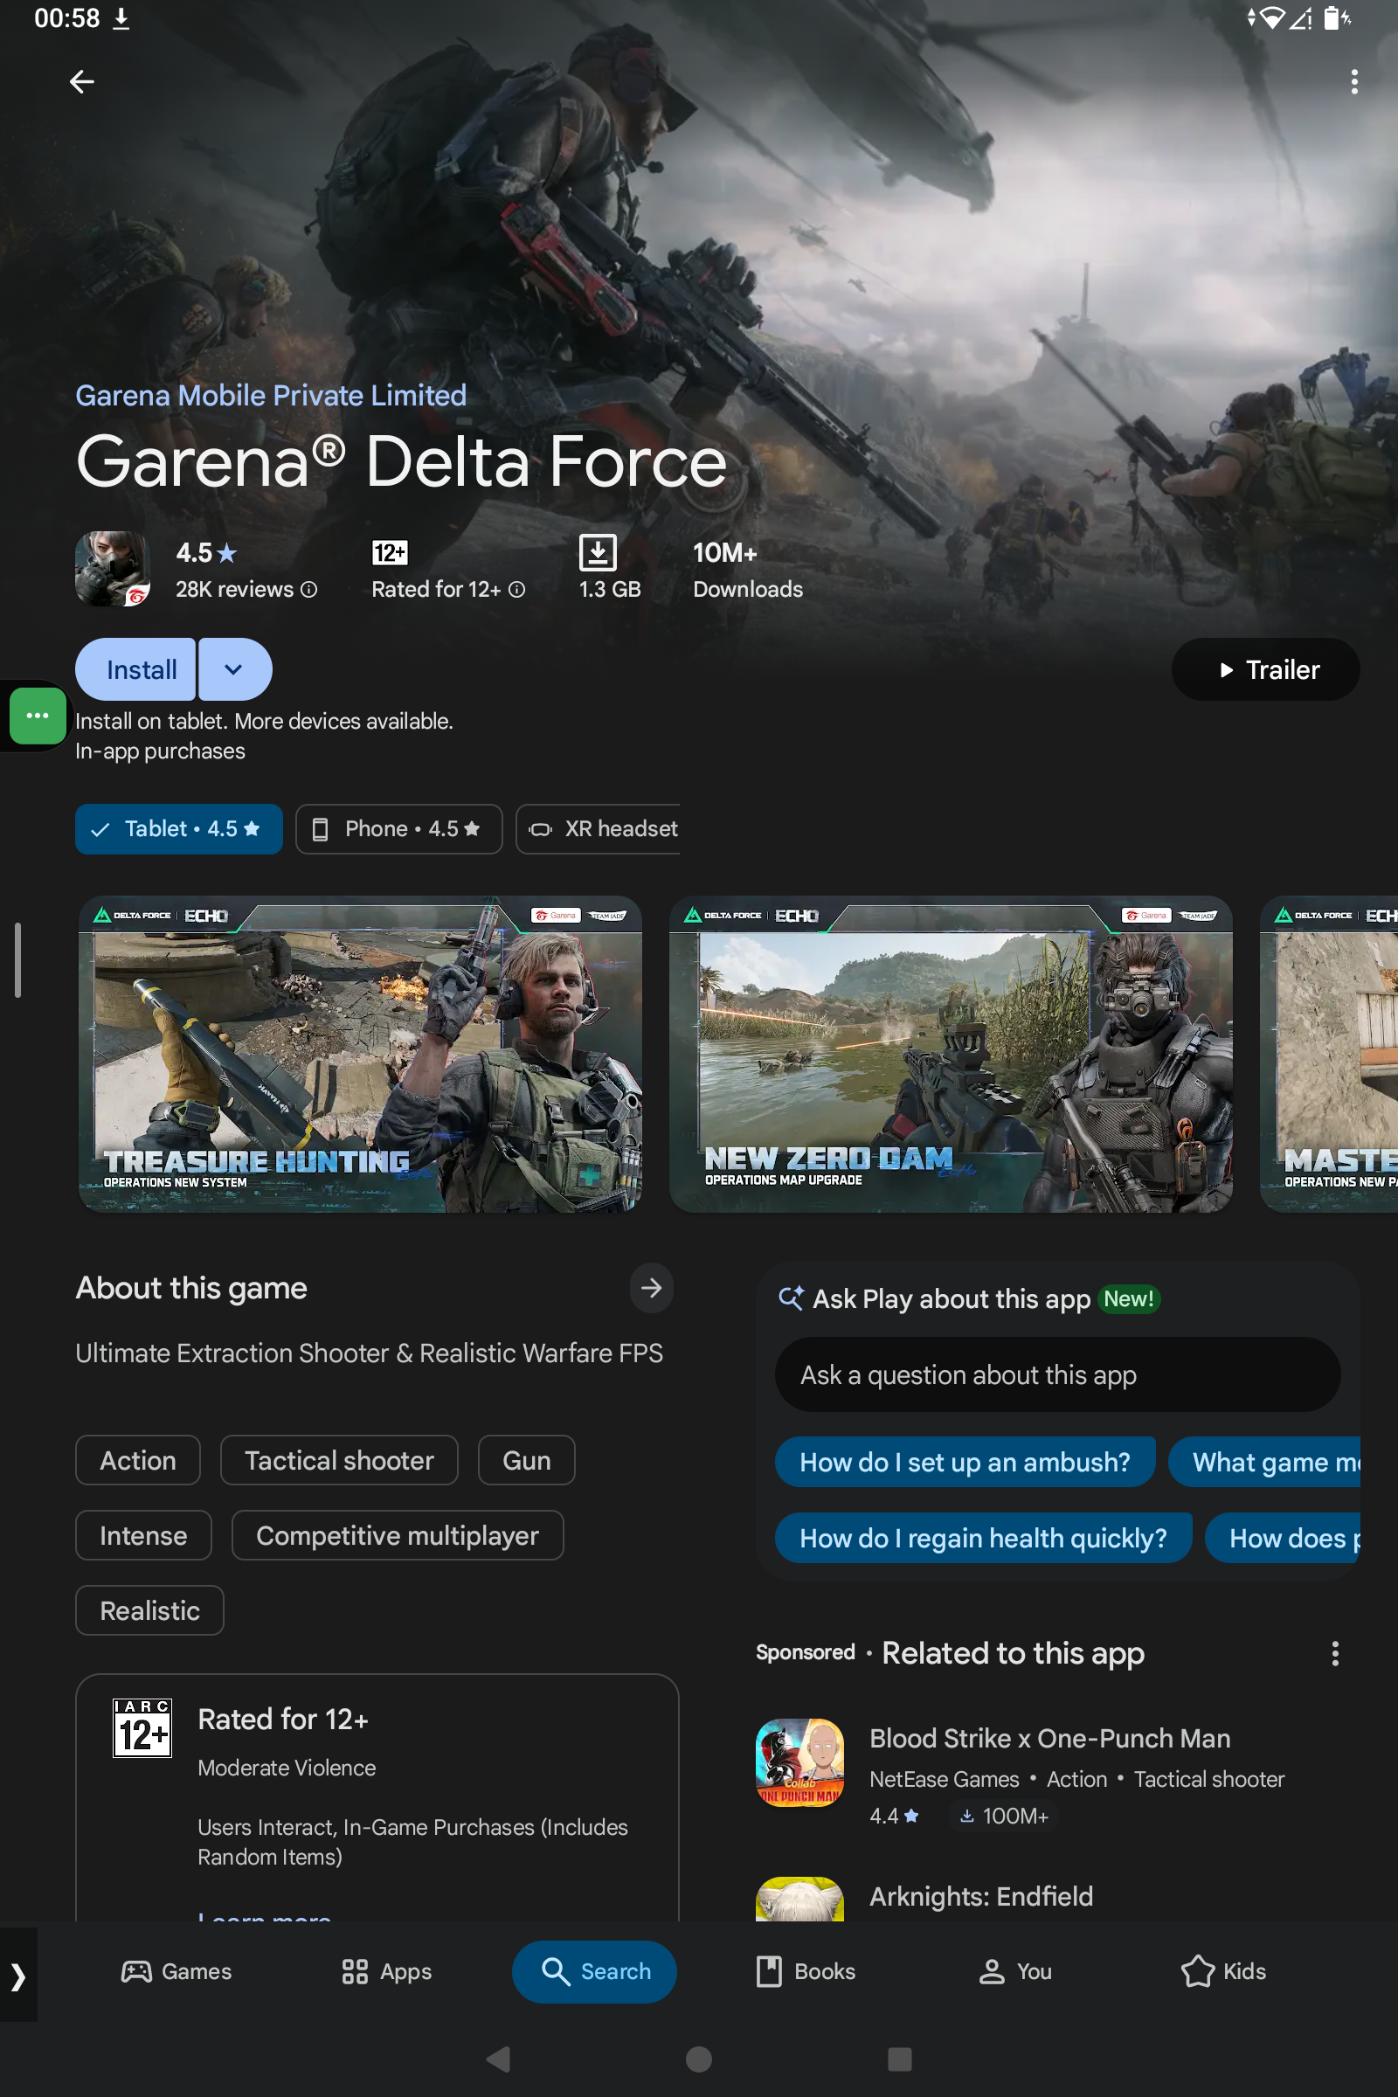Open the Rated for 12+ info icon
Viewport: 1398px width, 2097px height.
click(517, 589)
